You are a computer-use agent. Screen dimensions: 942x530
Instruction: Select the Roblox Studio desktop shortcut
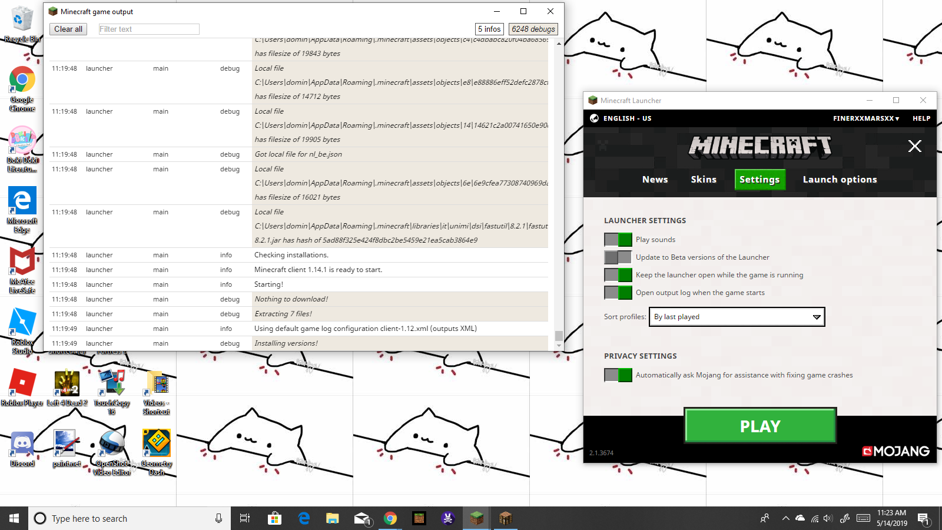(22, 331)
